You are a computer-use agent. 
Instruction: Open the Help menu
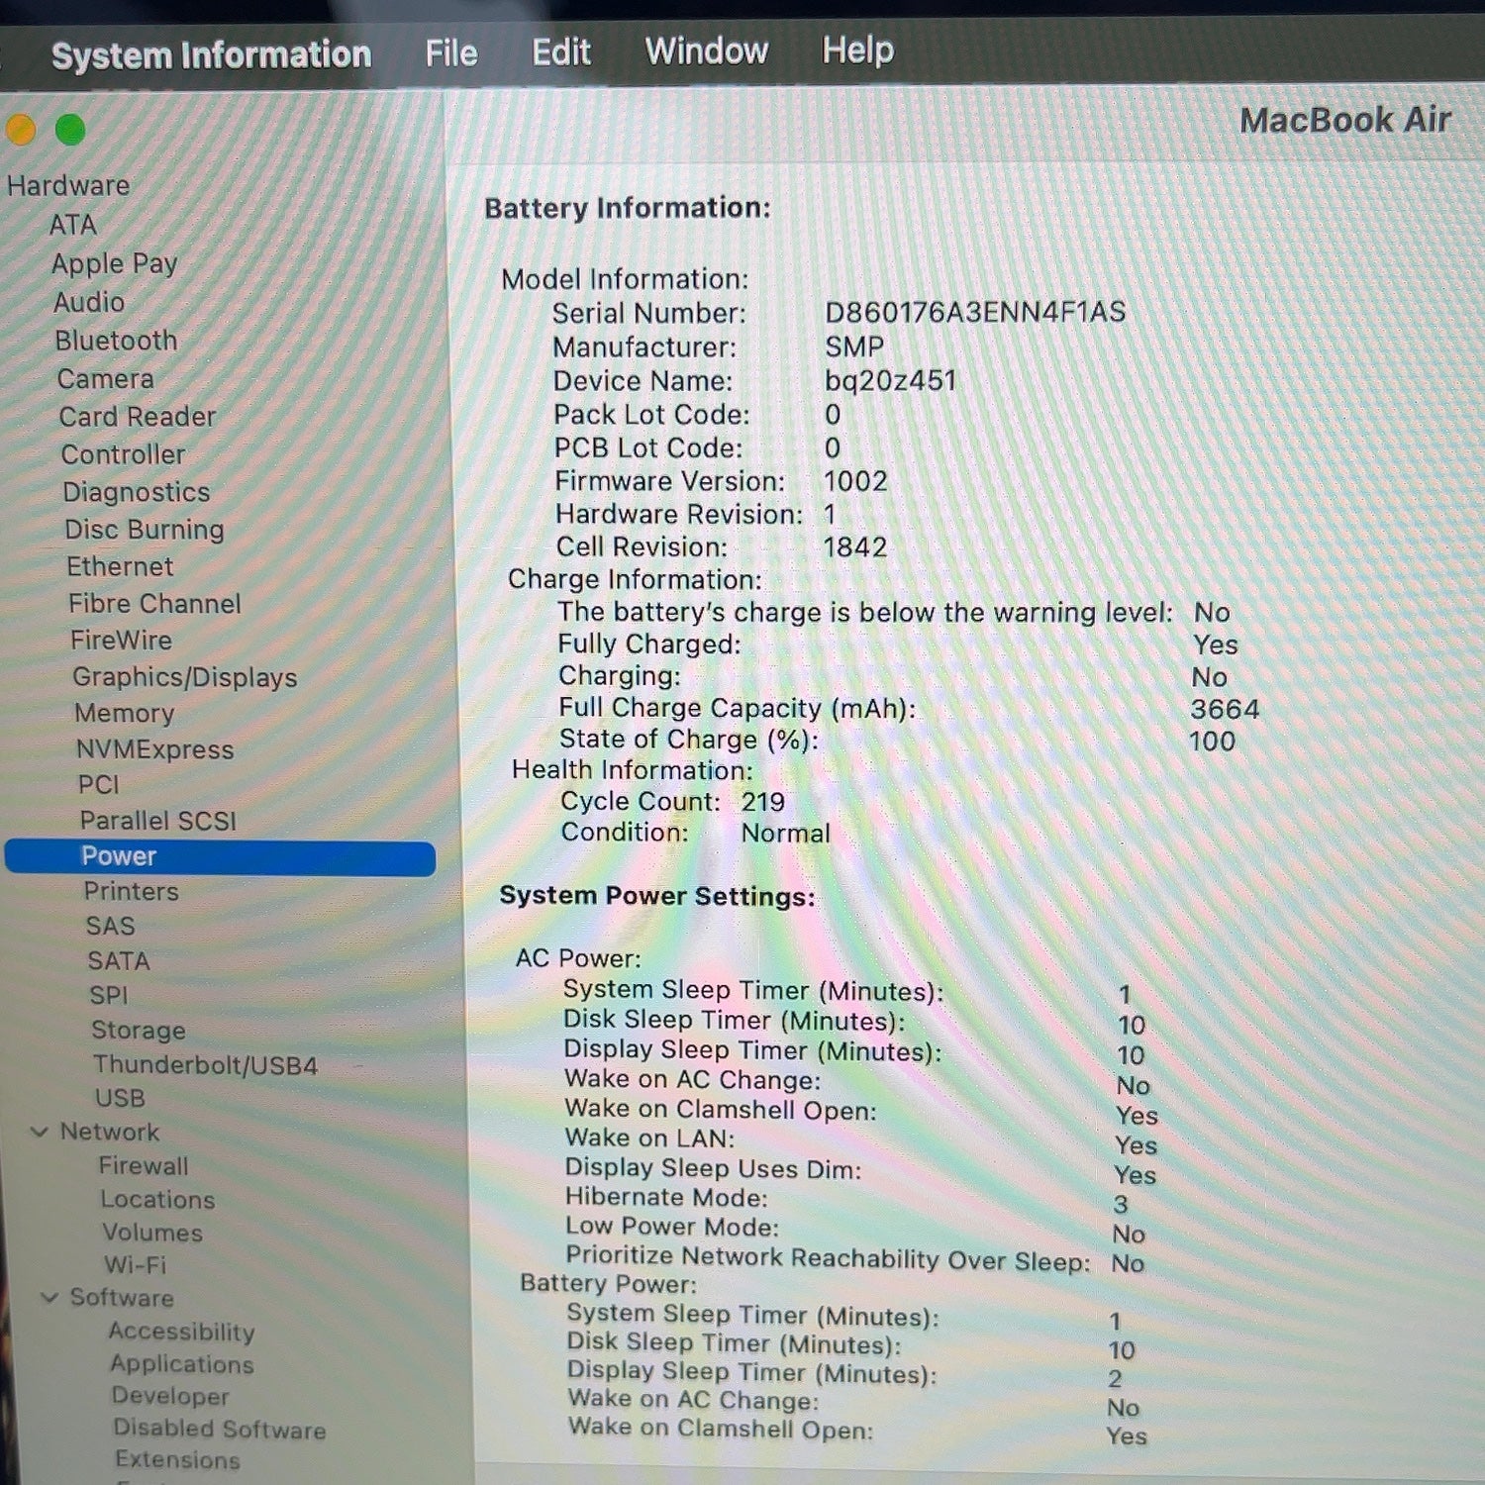(x=857, y=49)
